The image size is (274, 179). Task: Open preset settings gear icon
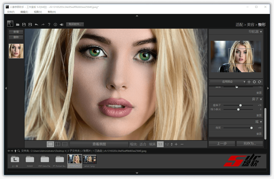coord(254,82)
